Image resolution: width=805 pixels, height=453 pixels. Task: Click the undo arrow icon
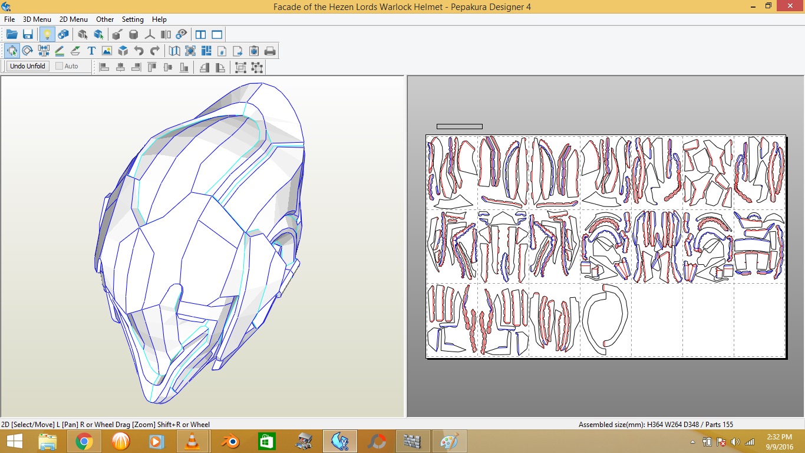138,51
